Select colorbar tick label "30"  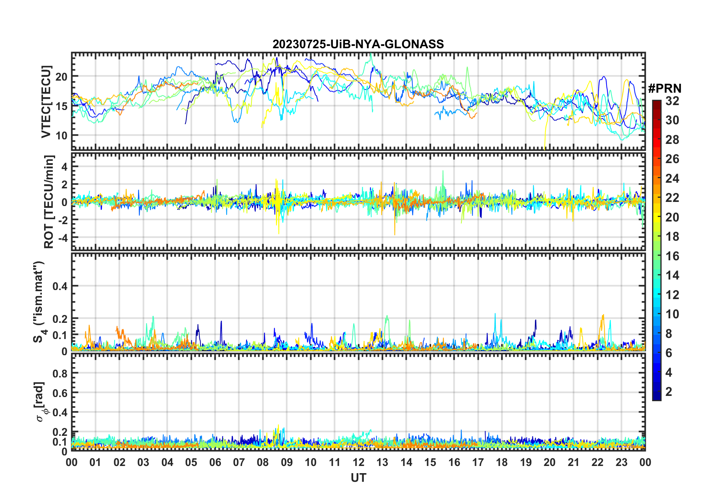pyautogui.click(x=672, y=120)
